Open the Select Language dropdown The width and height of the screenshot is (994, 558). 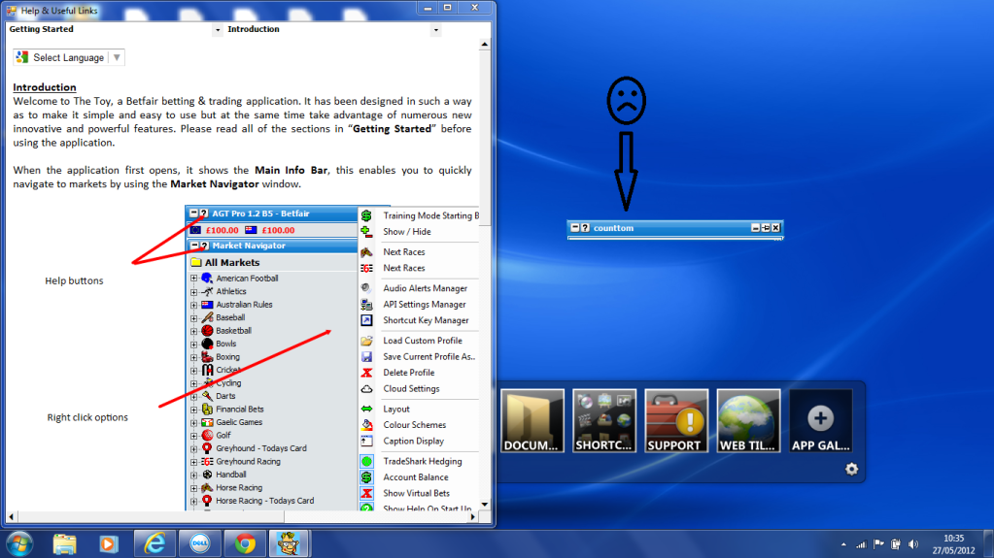click(68, 57)
